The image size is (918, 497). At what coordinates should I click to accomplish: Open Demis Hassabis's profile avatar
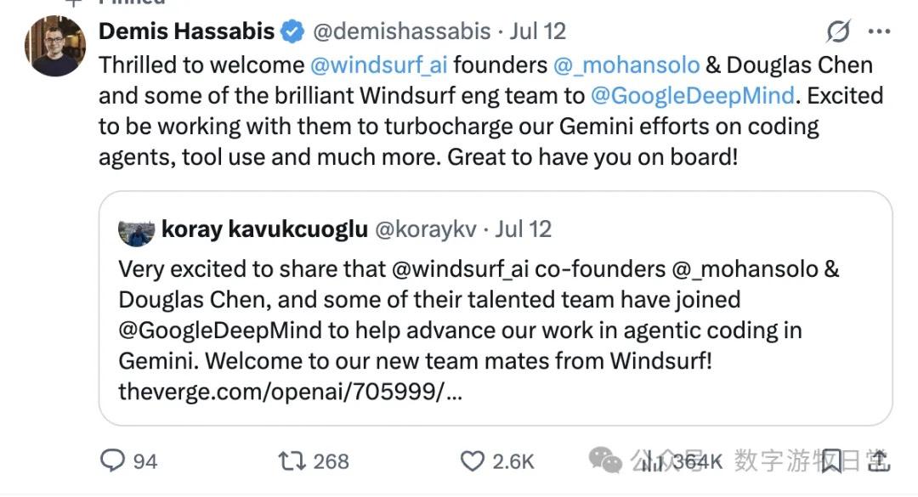tap(54, 46)
